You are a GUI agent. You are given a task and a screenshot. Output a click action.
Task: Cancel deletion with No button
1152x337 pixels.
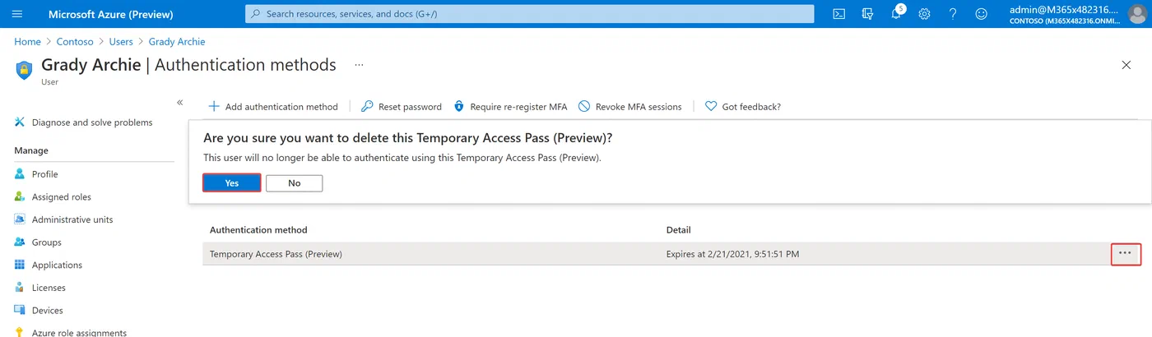[x=295, y=183]
